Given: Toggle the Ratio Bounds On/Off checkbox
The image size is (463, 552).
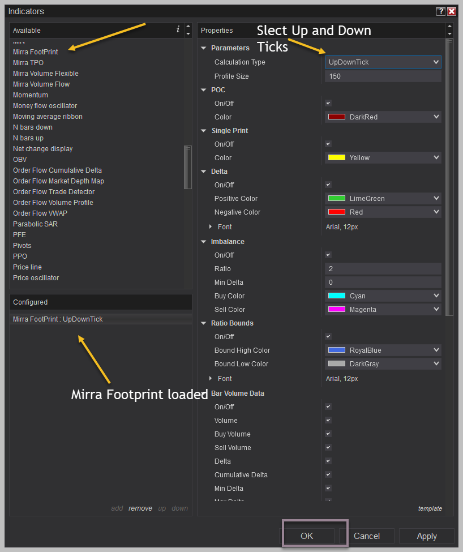Looking at the screenshot, I should click(x=328, y=336).
